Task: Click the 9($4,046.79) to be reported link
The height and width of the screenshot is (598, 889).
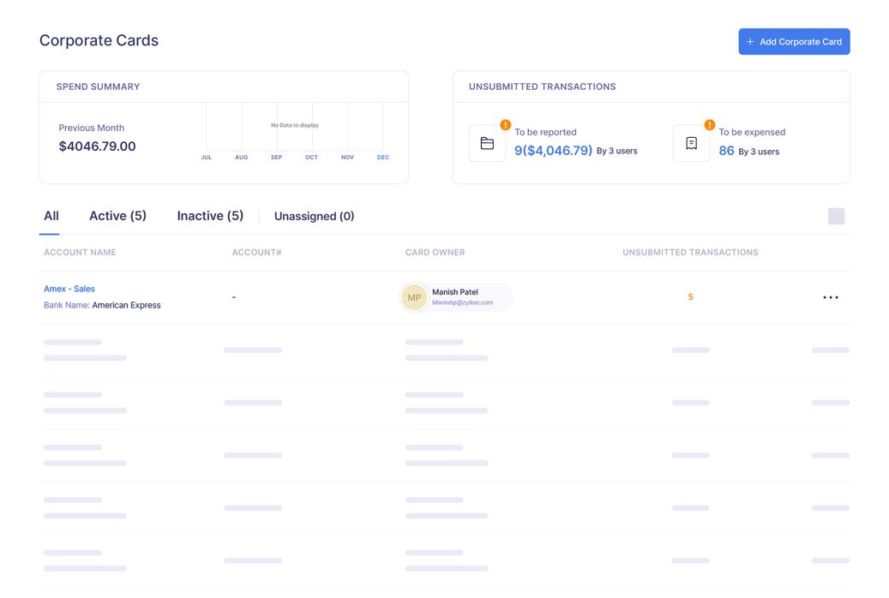Action: point(553,151)
